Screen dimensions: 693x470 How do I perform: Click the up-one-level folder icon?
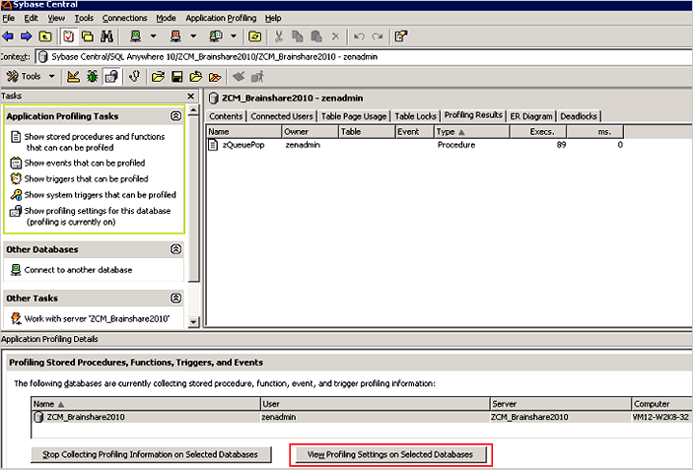pos(45,36)
